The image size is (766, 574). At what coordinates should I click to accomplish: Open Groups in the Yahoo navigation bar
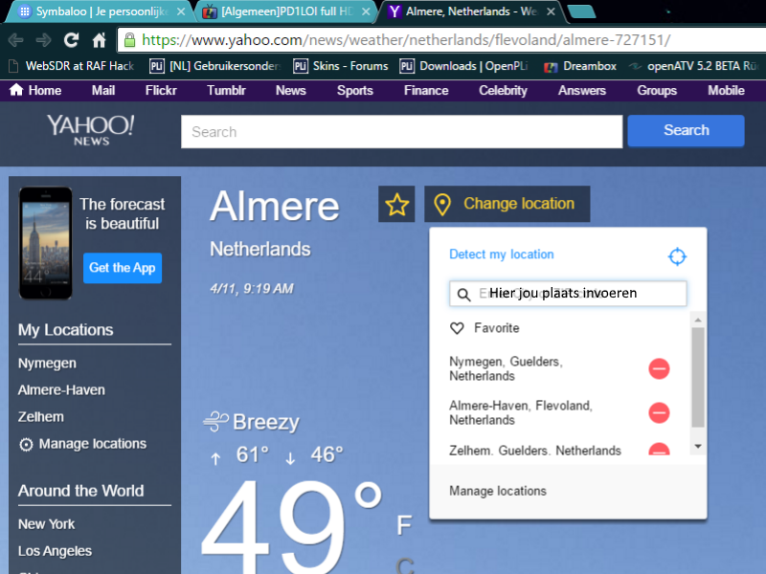click(657, 90)
